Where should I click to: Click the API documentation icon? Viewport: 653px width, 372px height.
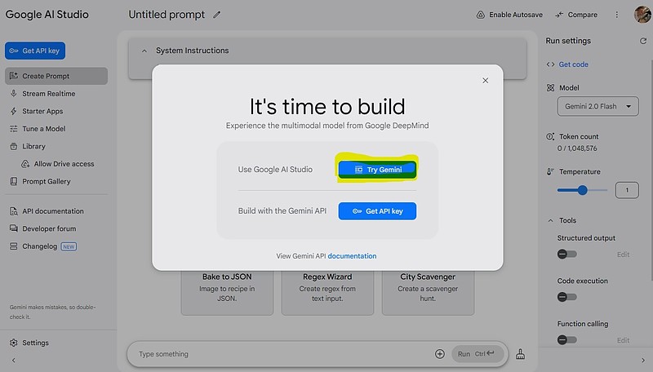(14, 211)
